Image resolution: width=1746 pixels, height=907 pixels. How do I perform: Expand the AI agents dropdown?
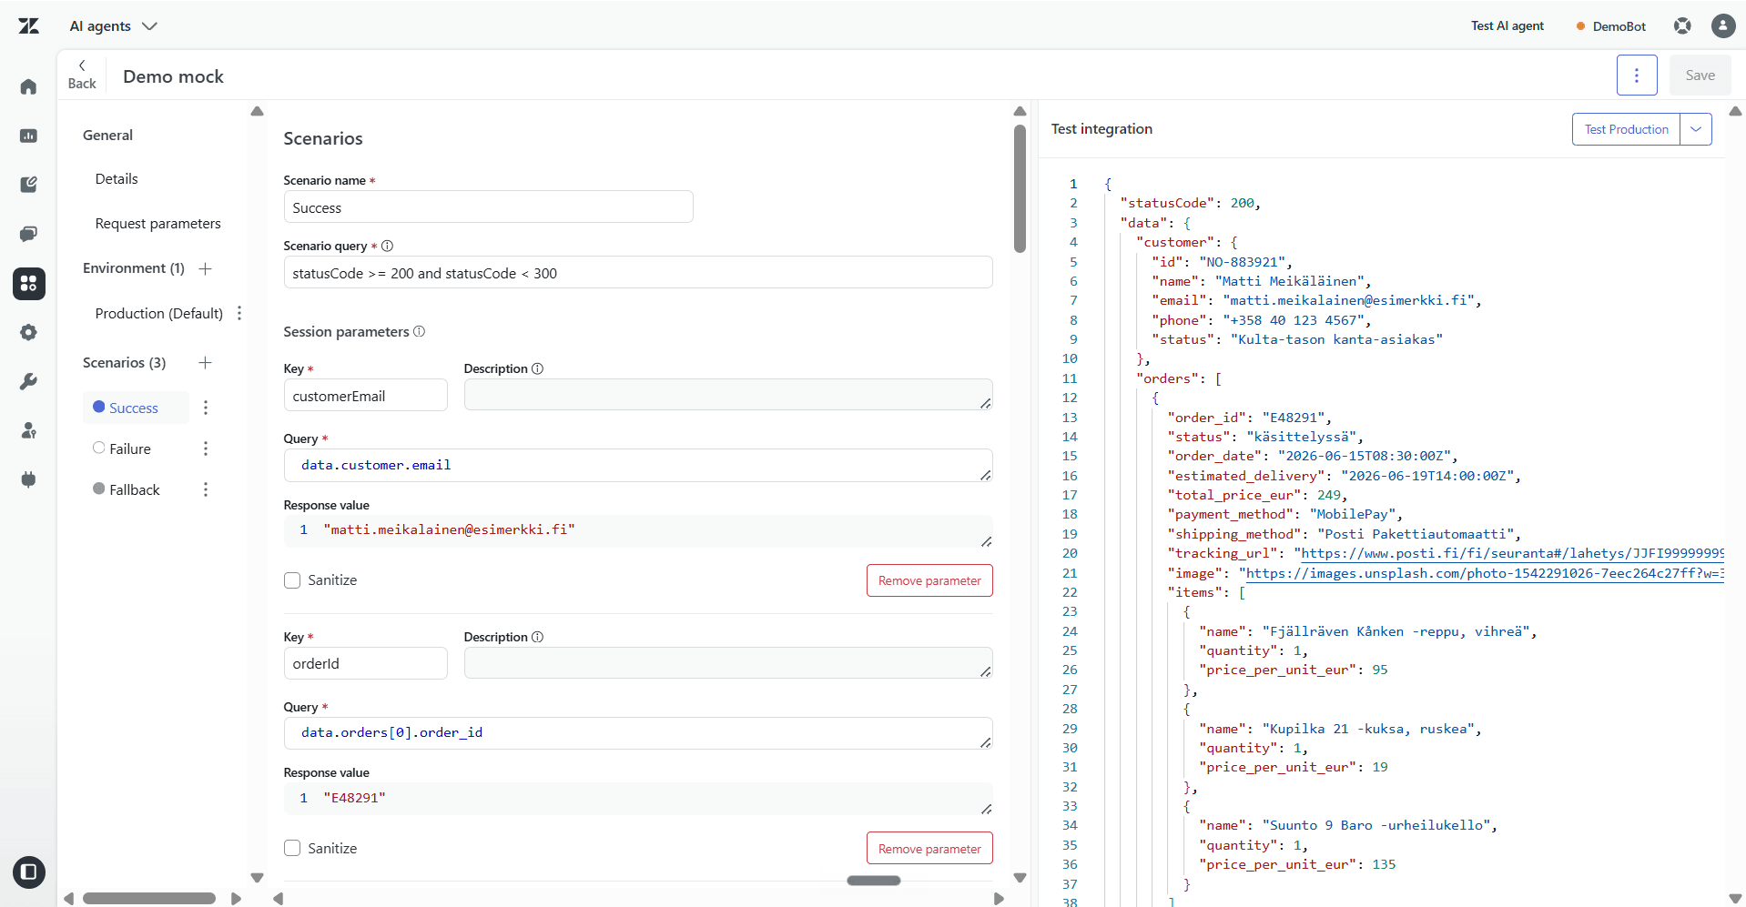pyautogui.click(x=114, y=26)
